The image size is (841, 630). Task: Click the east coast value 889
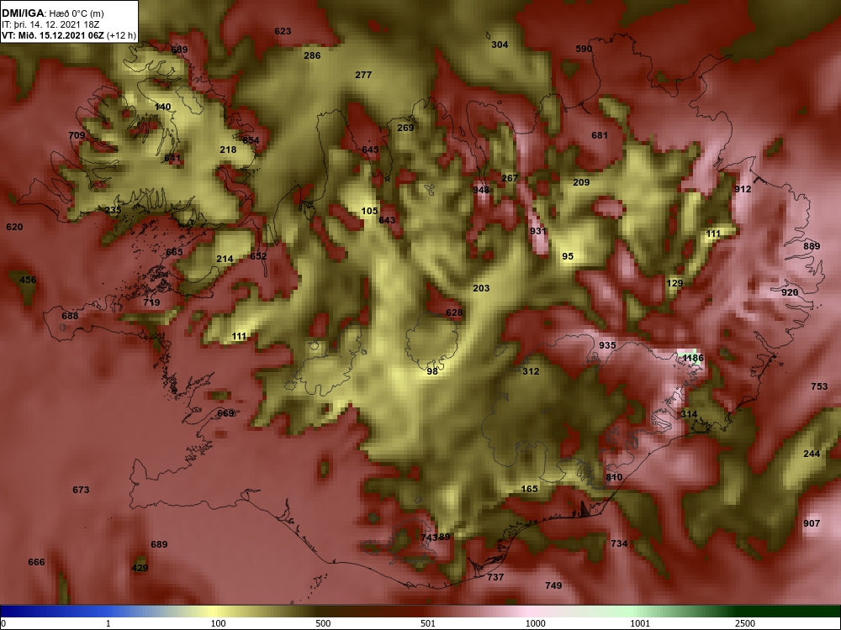click(x=812, y=246)
